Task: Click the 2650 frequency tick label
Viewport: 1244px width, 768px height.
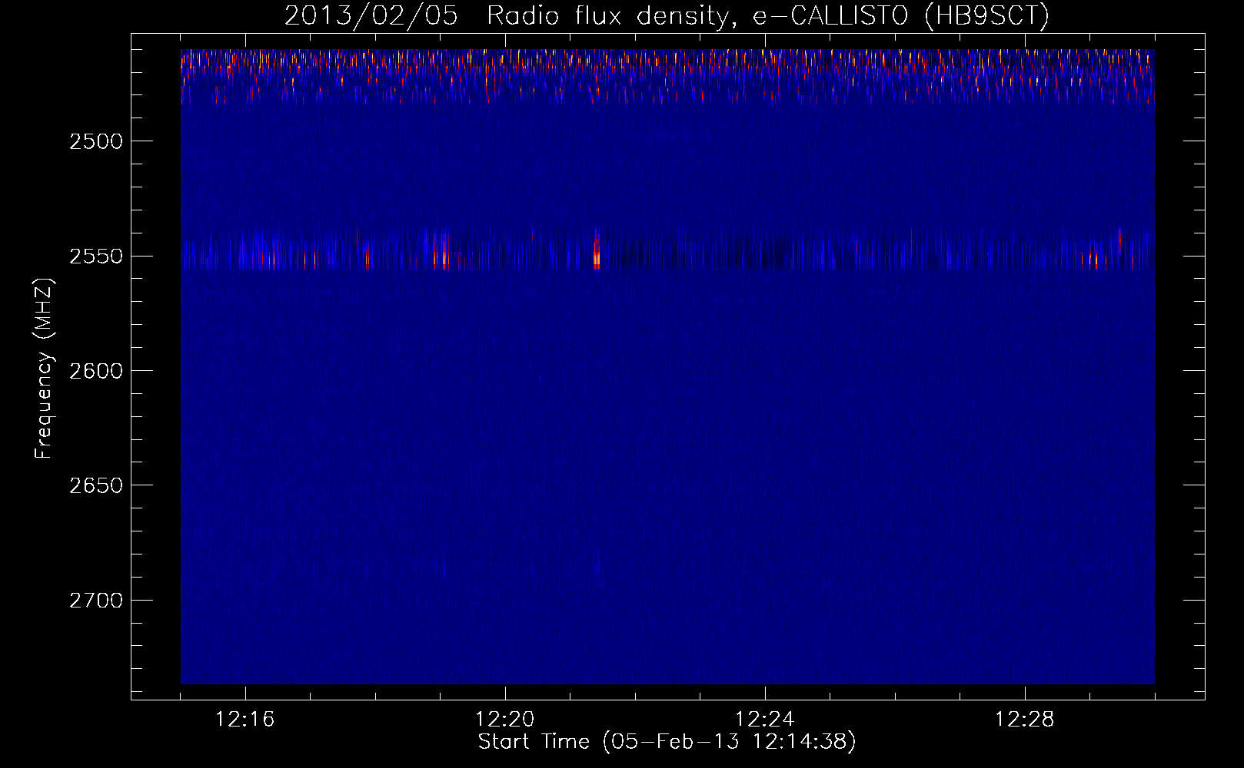Action: pos(97,485)
